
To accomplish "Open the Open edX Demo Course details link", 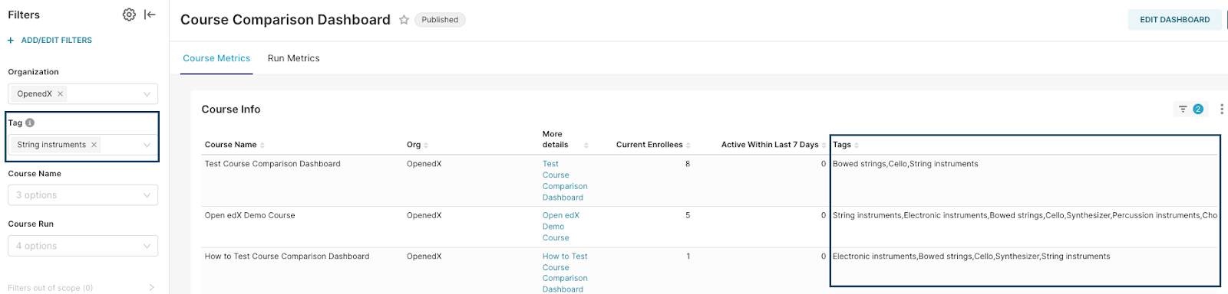I will click(x=561, y=227).
